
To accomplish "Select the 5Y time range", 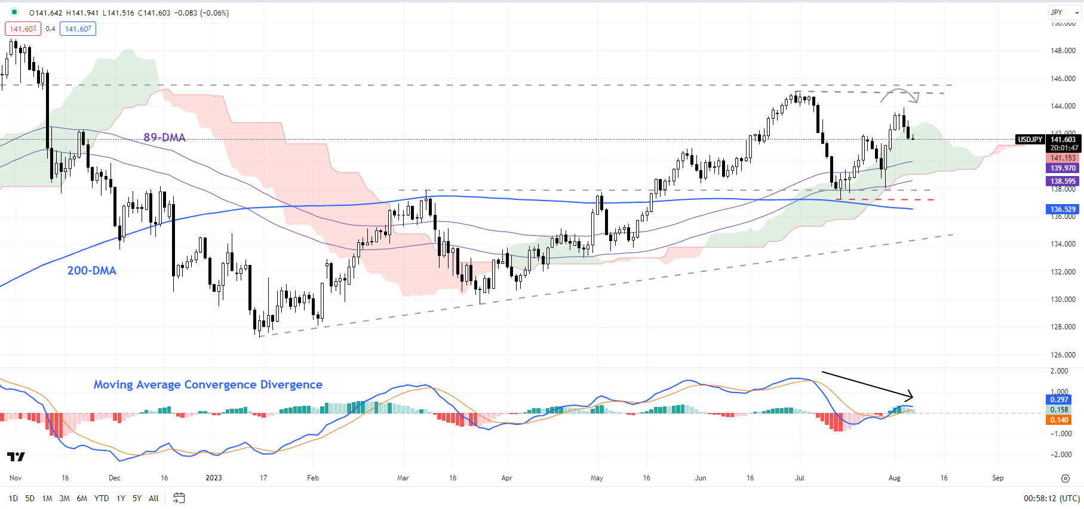I will tap(137, 498).
